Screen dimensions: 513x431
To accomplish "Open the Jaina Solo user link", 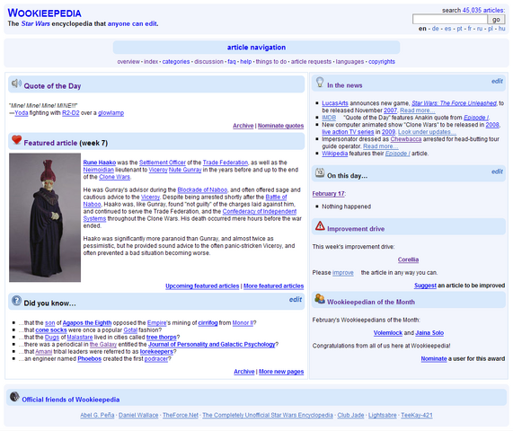I will click(429, 333).
